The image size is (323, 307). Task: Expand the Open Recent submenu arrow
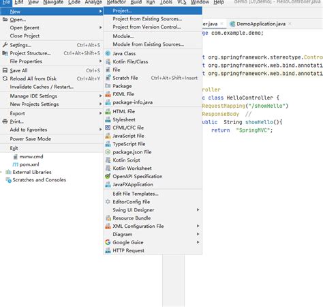(100, 27)
